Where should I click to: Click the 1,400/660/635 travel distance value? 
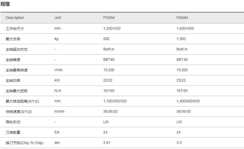188,101
